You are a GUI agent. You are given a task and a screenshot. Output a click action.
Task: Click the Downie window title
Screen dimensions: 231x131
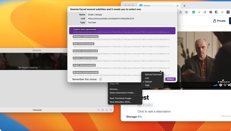pyautogui.click(x=37, y=50)
